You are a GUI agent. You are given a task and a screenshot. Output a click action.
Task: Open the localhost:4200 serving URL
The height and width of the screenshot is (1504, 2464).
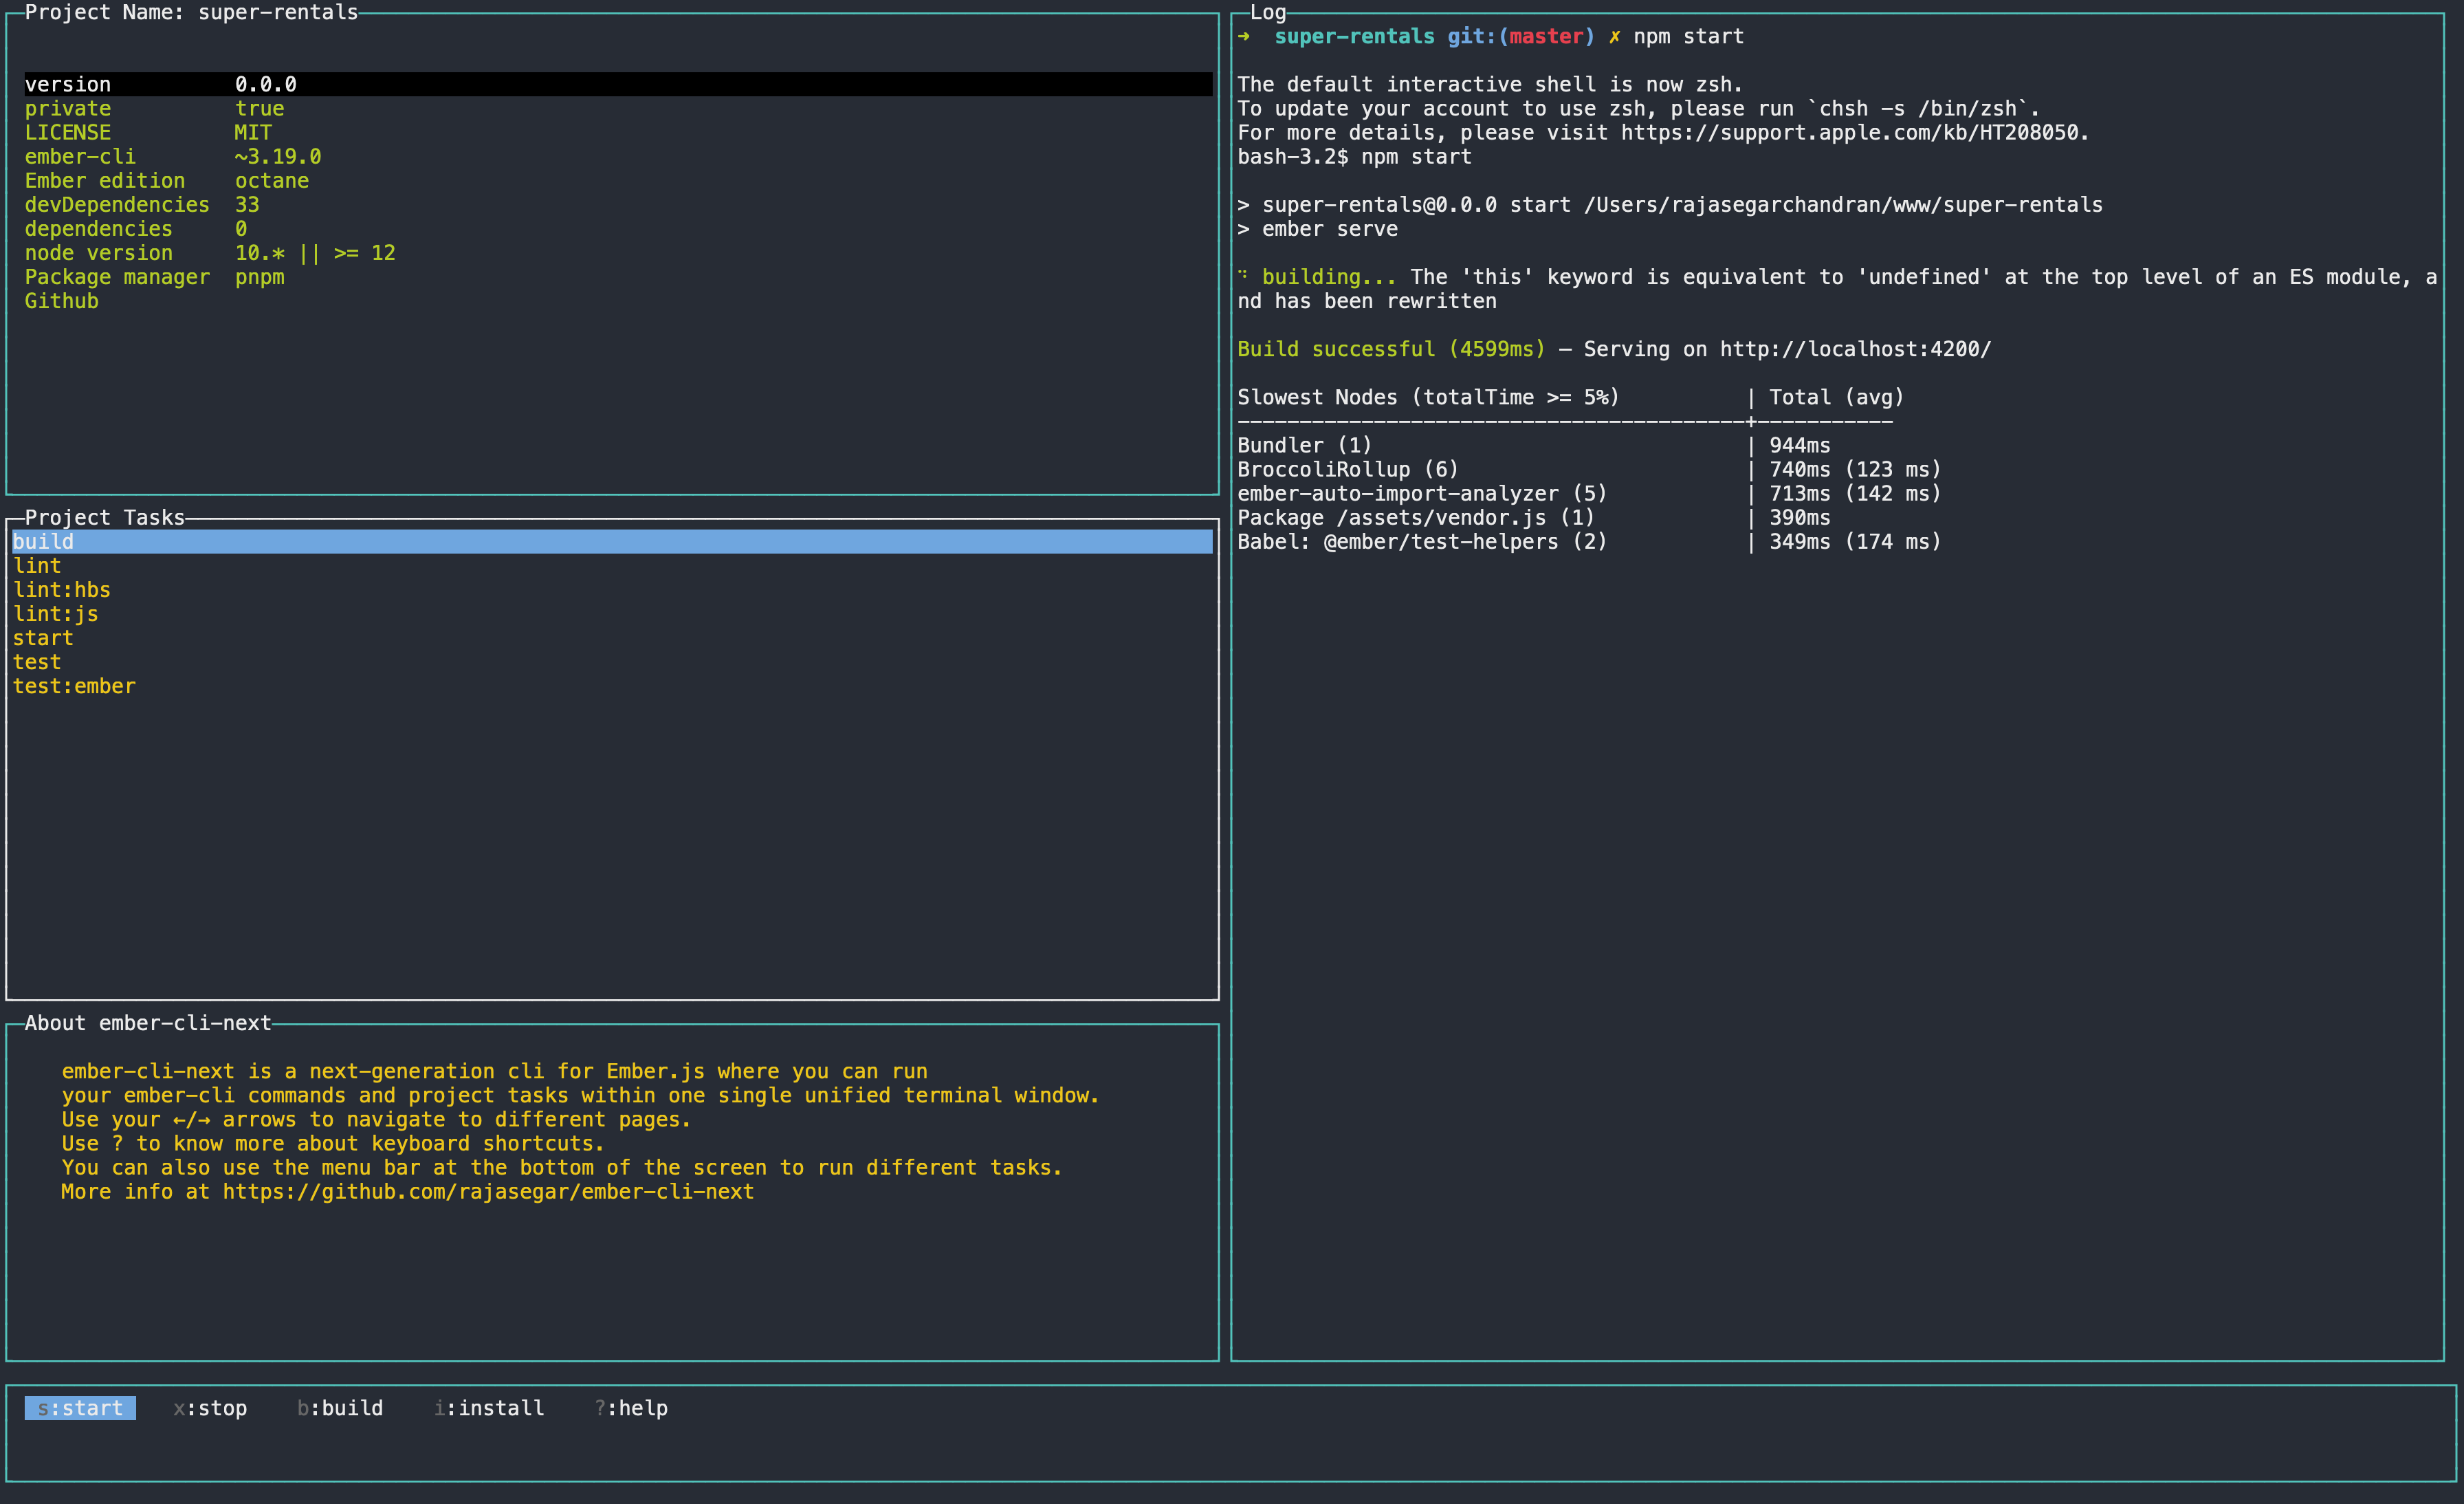1855,349
